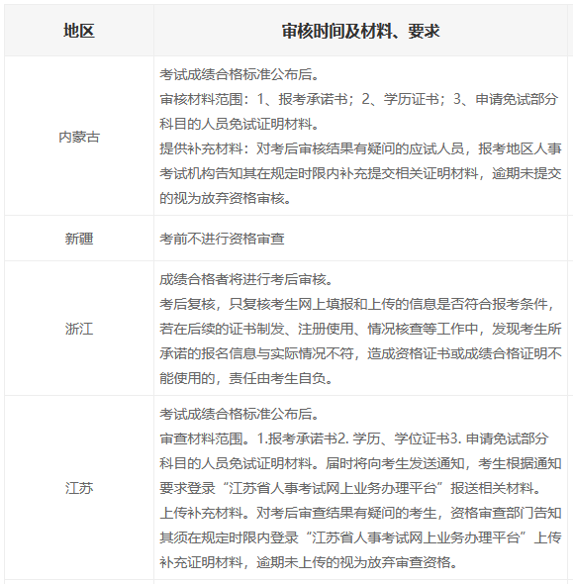Click the line '的视为放弃资格审核。'
The height and width of the screenshot is (584, 573).
(x=226, y=198)
